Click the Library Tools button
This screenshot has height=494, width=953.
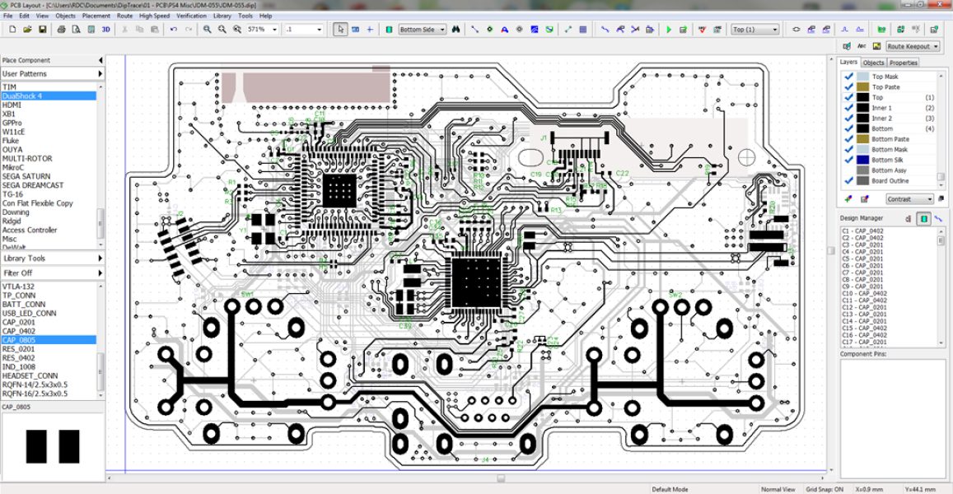tap(53, 259)
